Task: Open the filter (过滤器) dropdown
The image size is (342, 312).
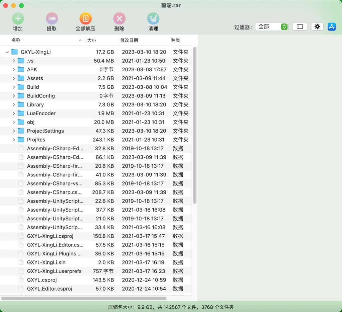Action: [x=272, y=26]
